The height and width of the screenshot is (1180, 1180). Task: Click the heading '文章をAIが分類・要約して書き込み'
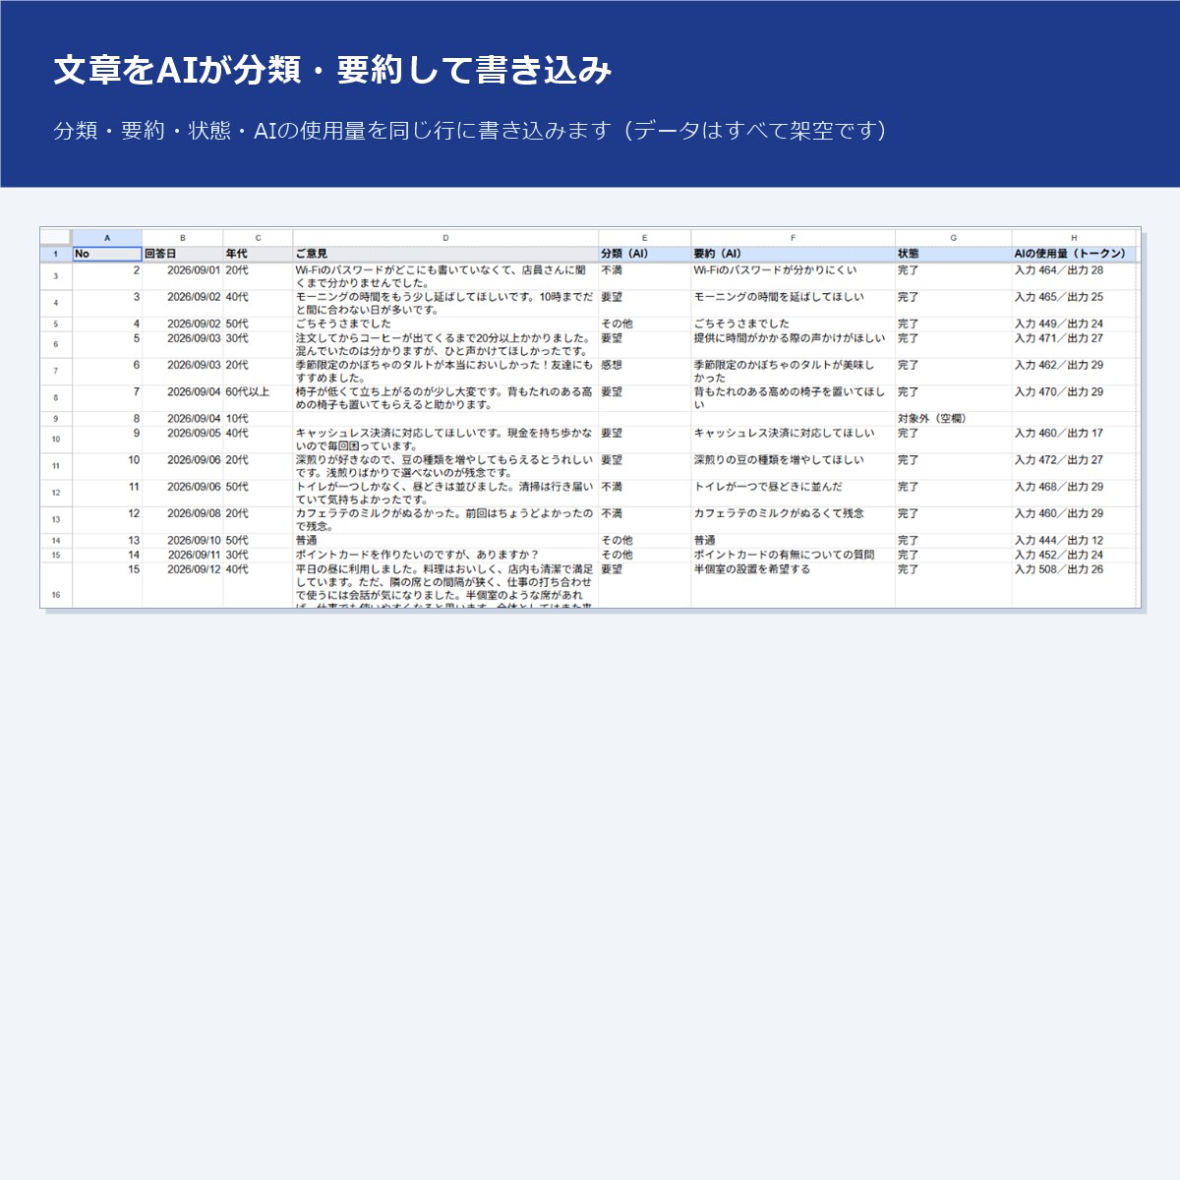tap(332, 70)
